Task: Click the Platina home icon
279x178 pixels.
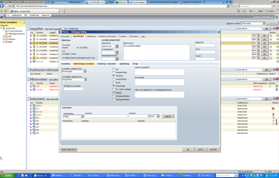Action: coord(1,17)
